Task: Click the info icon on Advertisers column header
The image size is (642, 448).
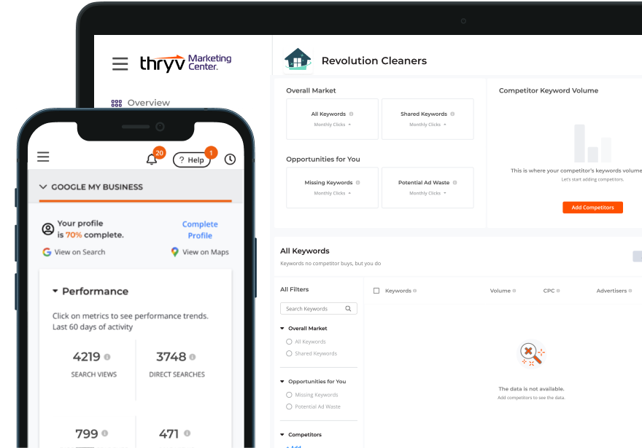Action: pos(630,291)
